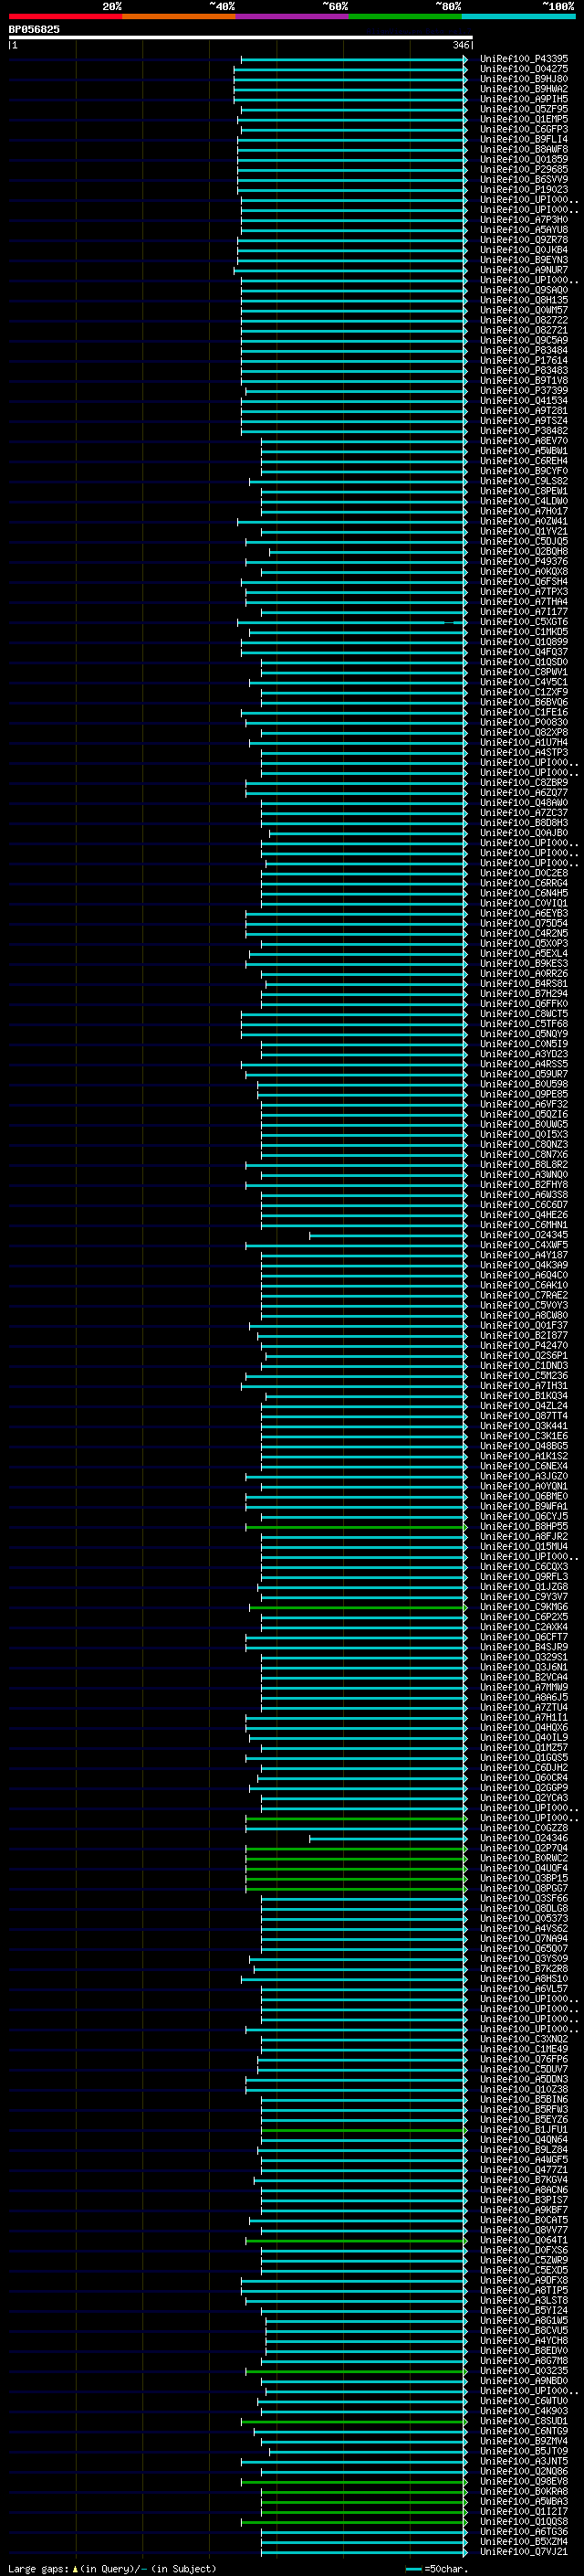Click the UniRef100_B9EYN3 label
This screenshot has width=584, height=2576.
point(523,260)
